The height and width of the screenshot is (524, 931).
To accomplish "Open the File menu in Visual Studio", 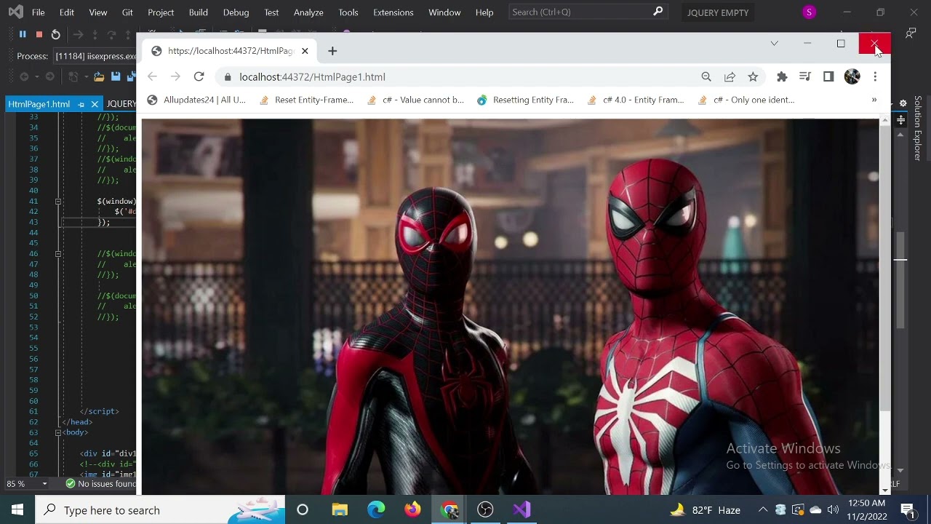I will click(38, 12).
